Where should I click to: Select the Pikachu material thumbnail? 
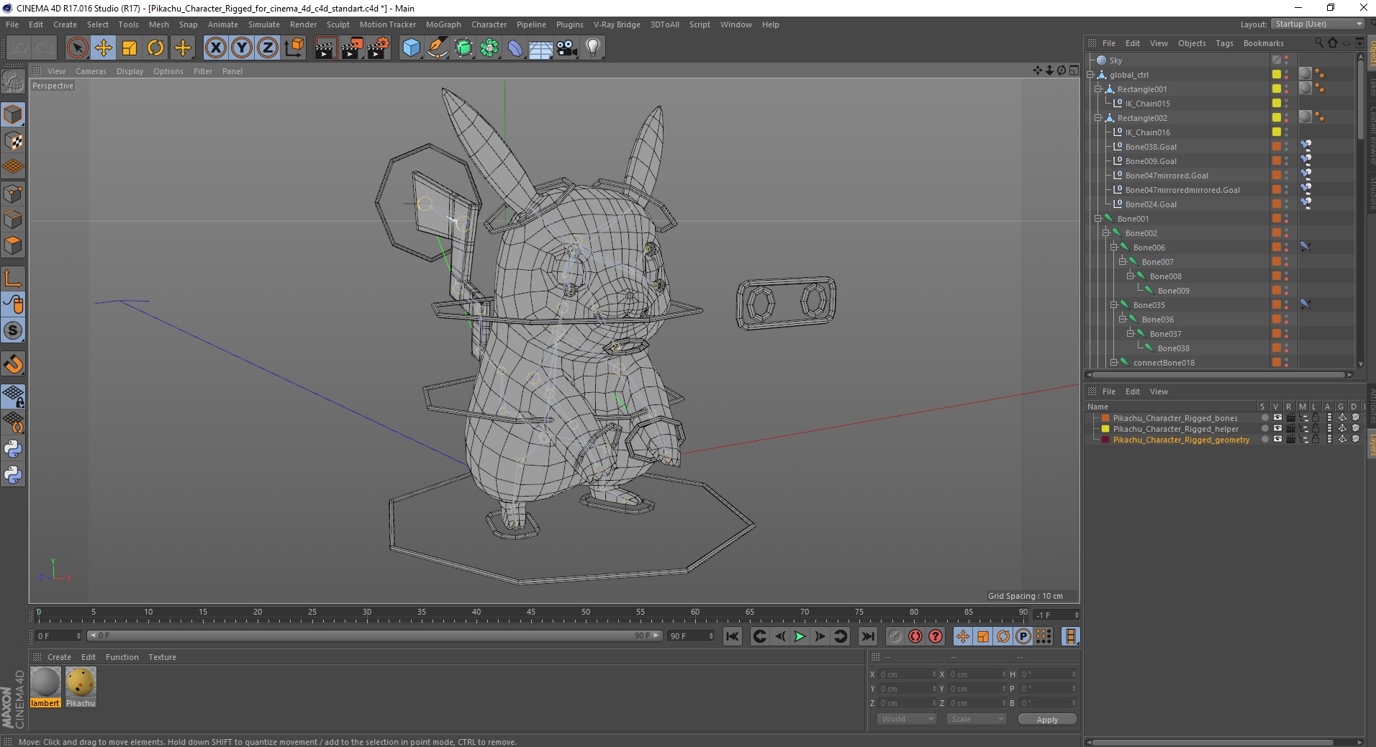[x=81, y=682]
